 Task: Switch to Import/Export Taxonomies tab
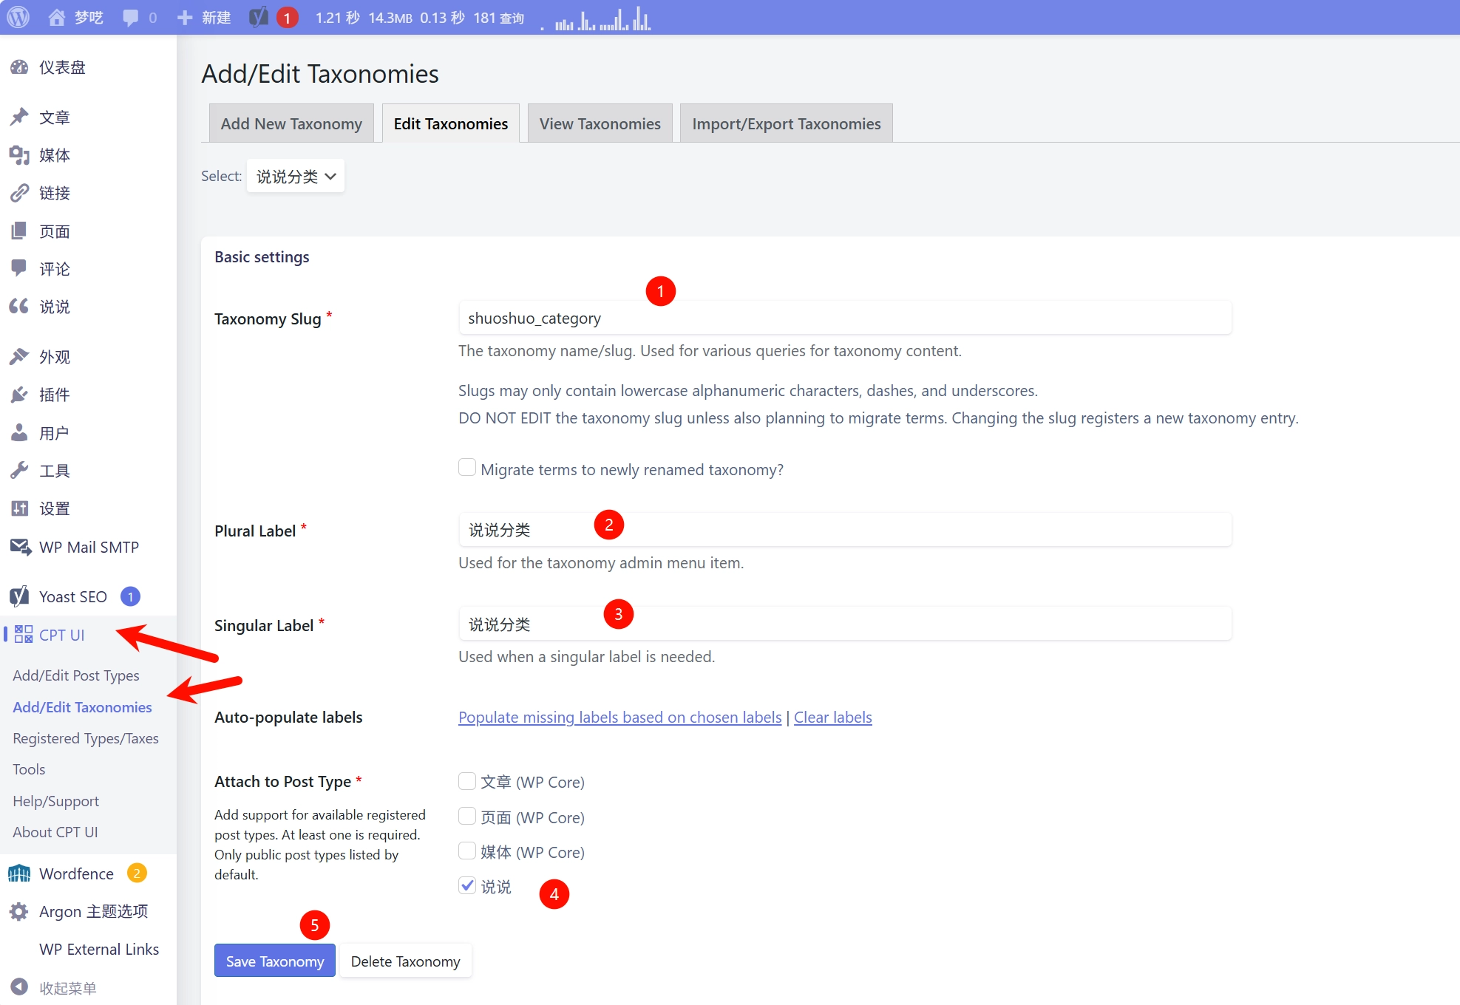[x=786, y=123]
